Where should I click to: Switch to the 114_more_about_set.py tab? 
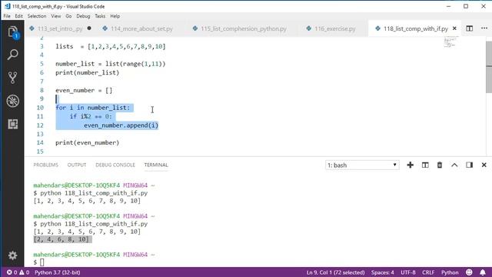(x=141, y=28)
